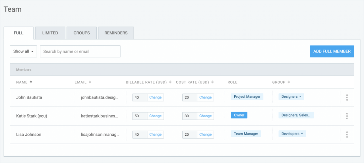364x163 pixels.
Task: Open Developers group dropdown for Lisa Johnson
Action: click(292, 134)
